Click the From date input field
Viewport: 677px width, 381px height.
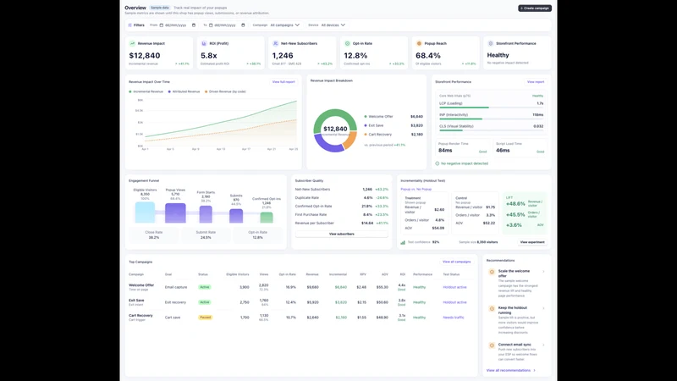point(178,25)
